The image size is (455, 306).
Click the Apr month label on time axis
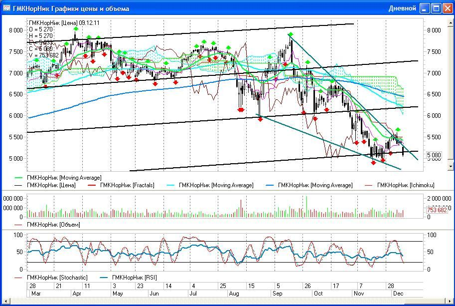tap(77, 294)
